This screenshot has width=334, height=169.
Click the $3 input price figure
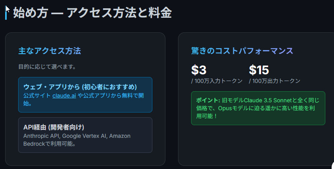pos(199,70)
